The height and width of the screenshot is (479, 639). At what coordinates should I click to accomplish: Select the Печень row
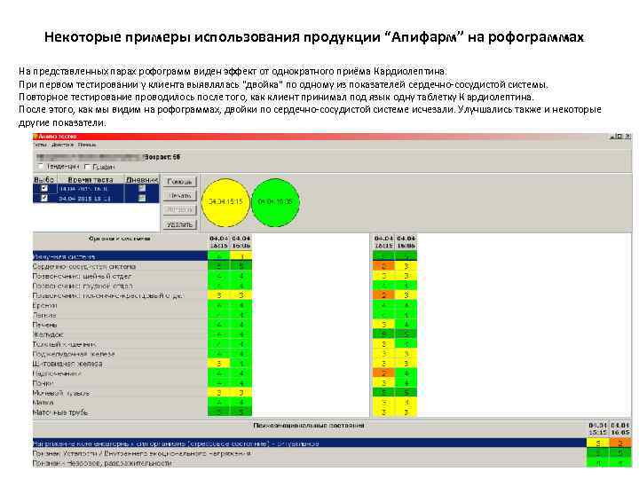click(120, 325)
